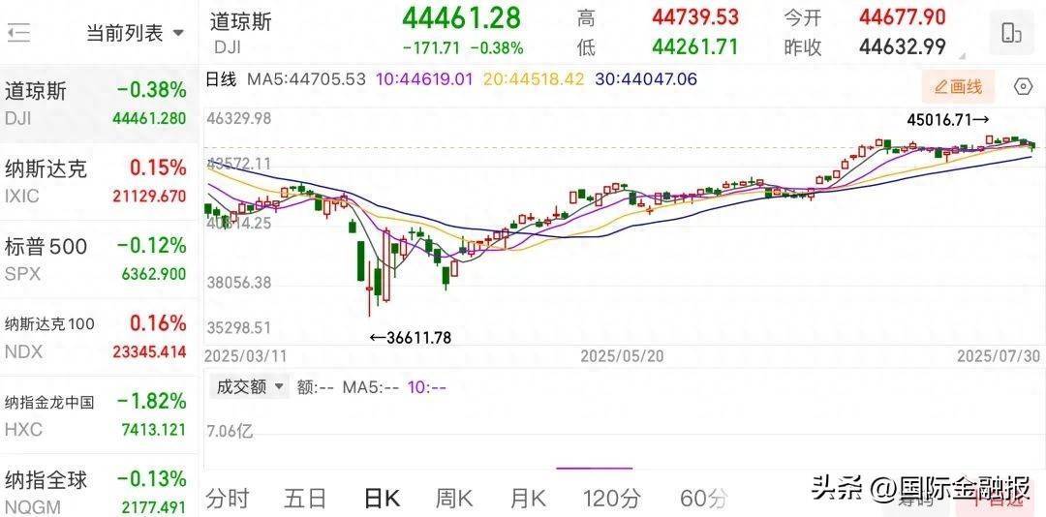Click the current price 44461.28
This screenshot has width=1046, height=517.
click(461, 18)
